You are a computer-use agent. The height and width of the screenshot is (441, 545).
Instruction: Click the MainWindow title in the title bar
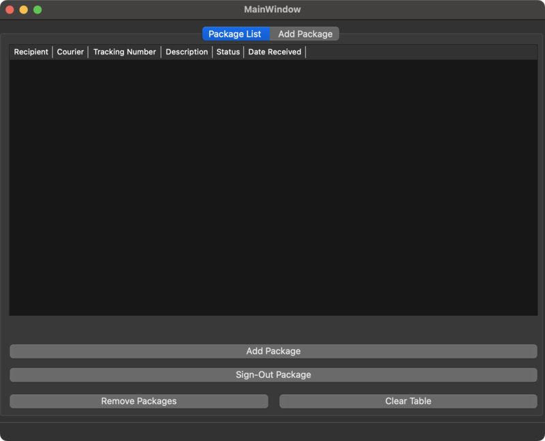coord(272,10)
